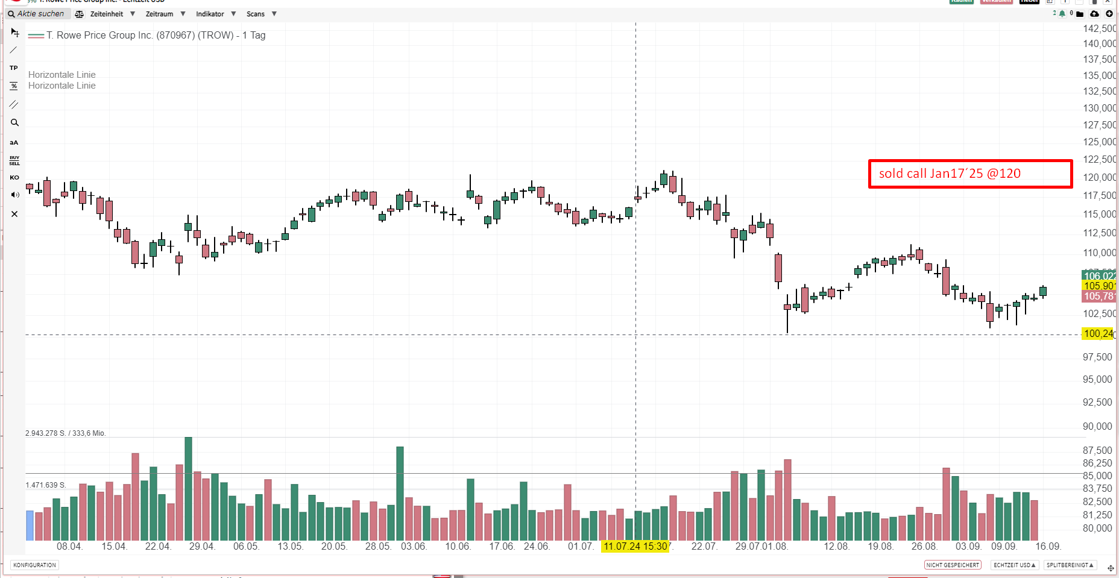Select the percentage measurement tool
Screen dimensions: 1119x578
click(x=14, y=86)
